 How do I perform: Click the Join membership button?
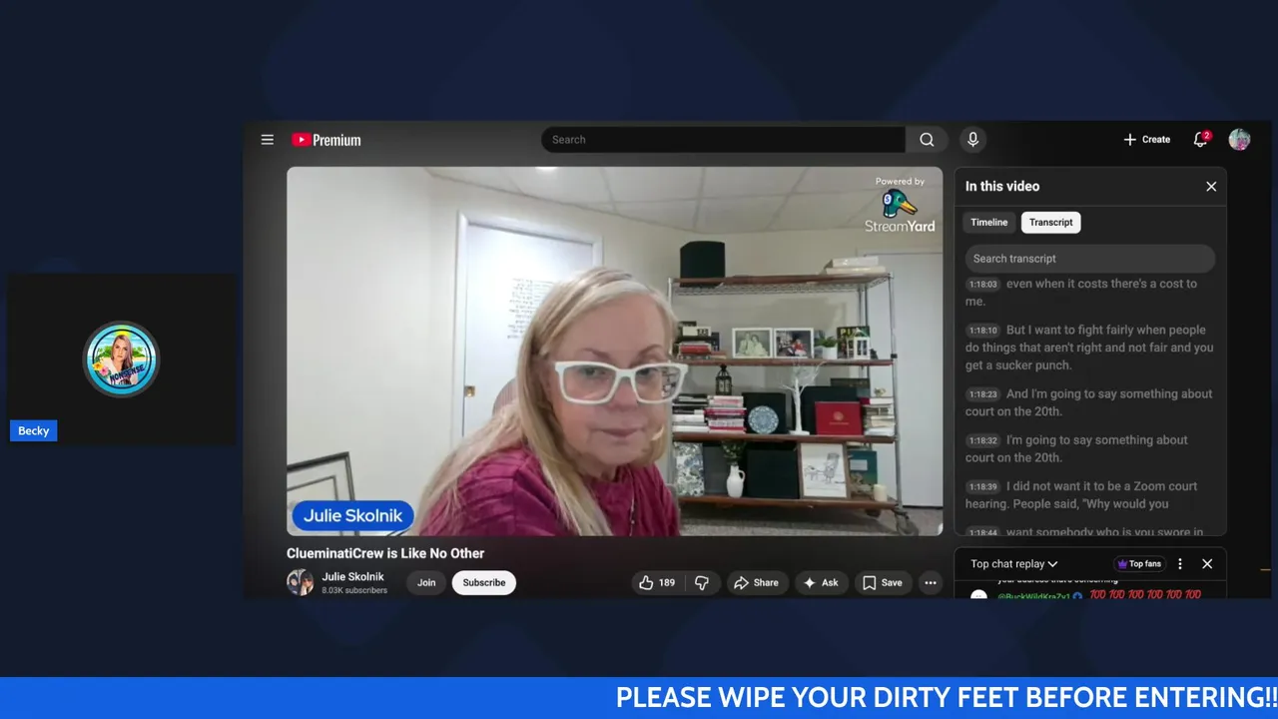426,583
